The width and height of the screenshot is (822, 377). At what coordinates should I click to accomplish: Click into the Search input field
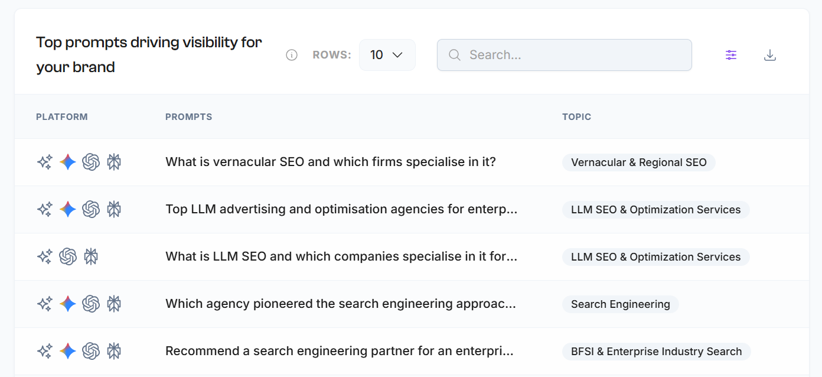click(564, 55)
